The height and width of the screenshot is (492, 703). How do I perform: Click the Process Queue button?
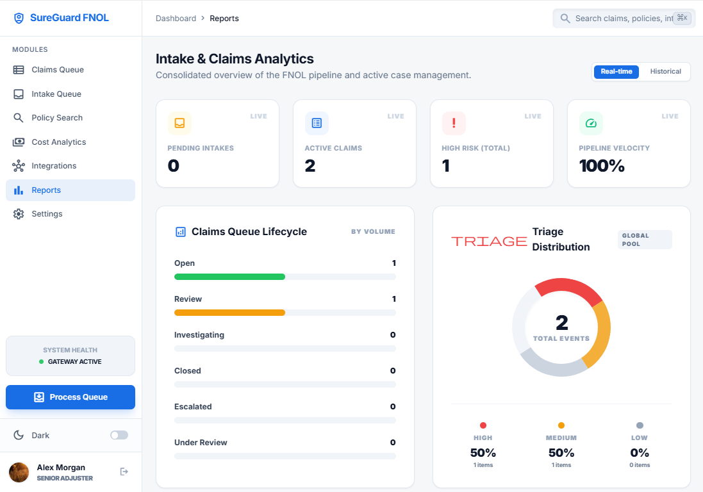tap(70, 397)
